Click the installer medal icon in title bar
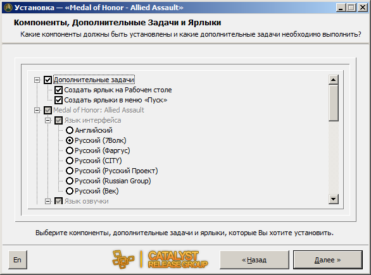Screen dimensions: 371x275 [x=8, y=8]
